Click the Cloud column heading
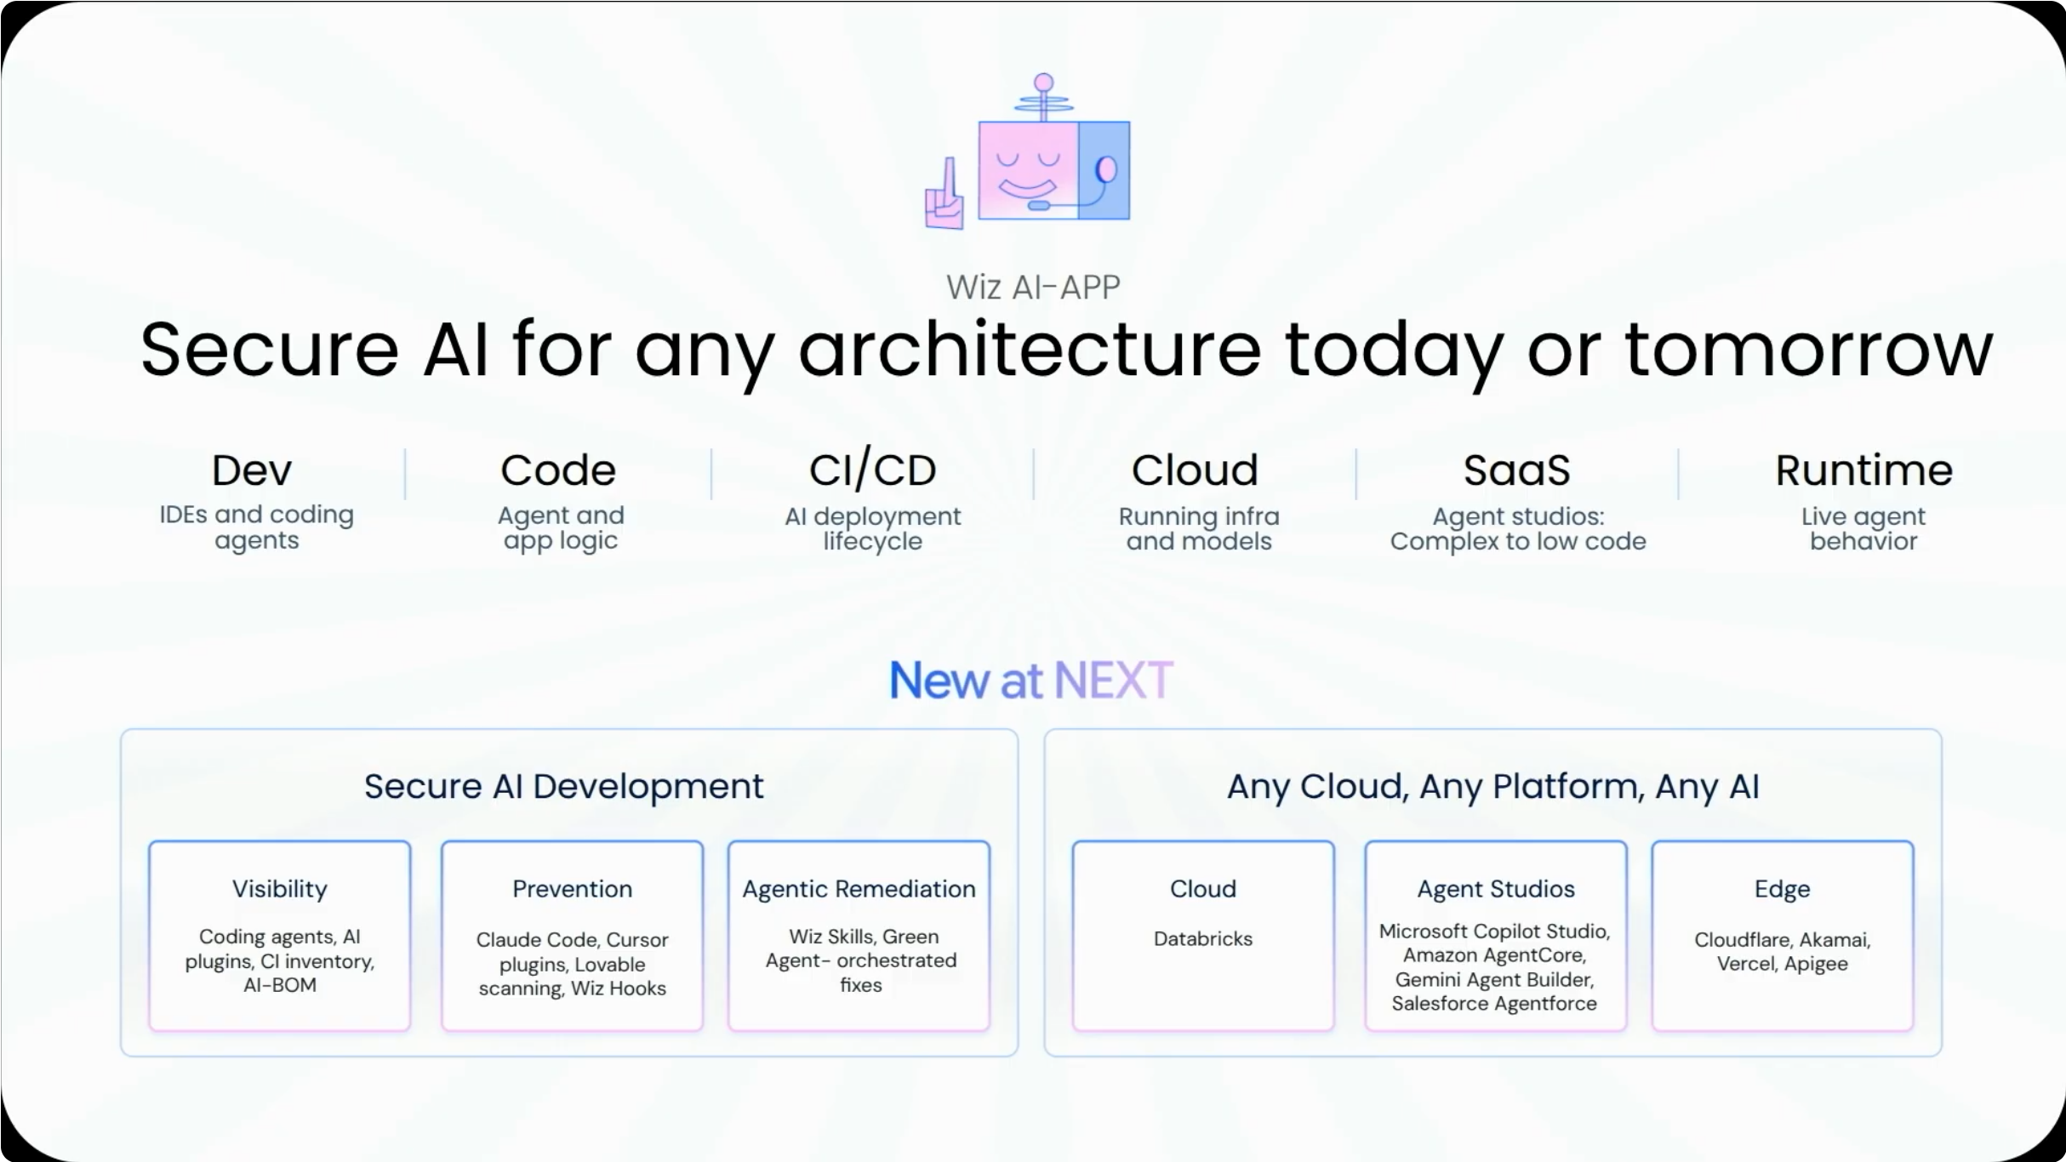The height and width of the screenshot is (1162, 2066). coord(1195,470)
